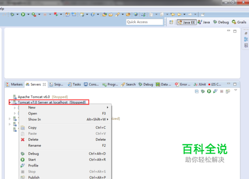
Task: Open the Console tab
Action: [x=91, y=85]
